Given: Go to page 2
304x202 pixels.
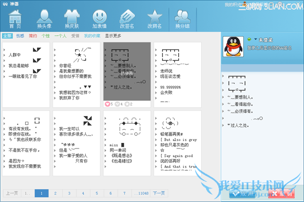Looking at the screenshot, I should (x=55, y=193).
